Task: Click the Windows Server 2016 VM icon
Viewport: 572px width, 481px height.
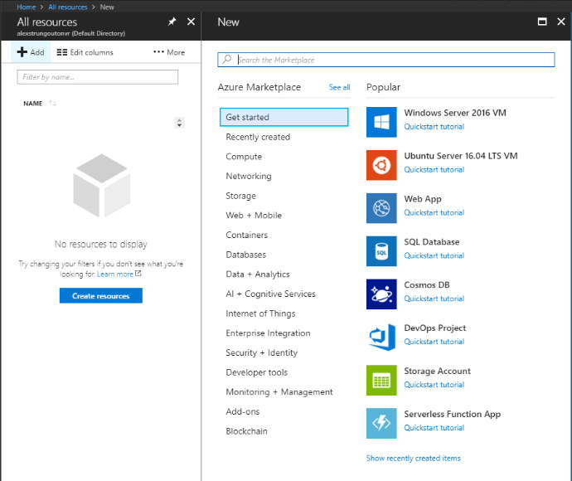Action: pos(381,121)
